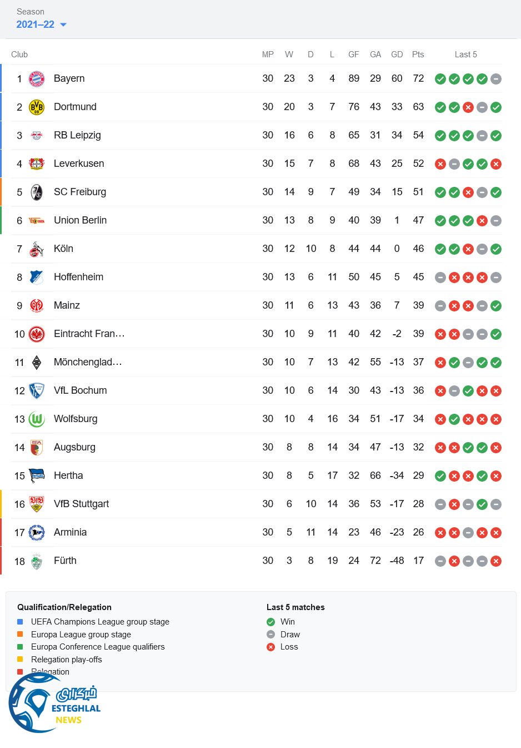The height and width of the screenshot is (748, 521).
Task: Click the Last 5 column header
Action: 465,55
